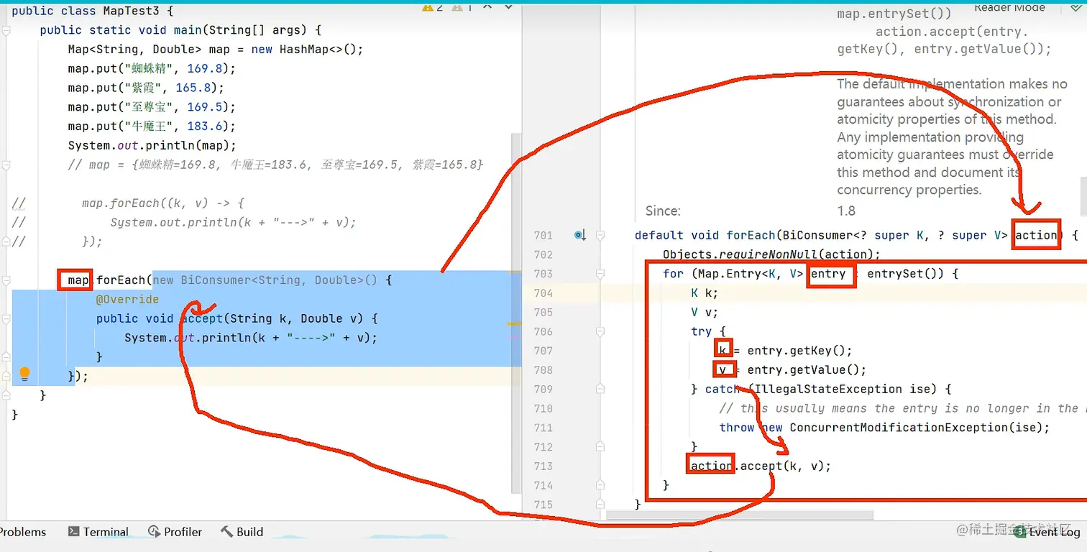Viewport: 1087px width, 552px height.
Task: Click the Since: label in the documentation
Action: [x=663, y=211]
